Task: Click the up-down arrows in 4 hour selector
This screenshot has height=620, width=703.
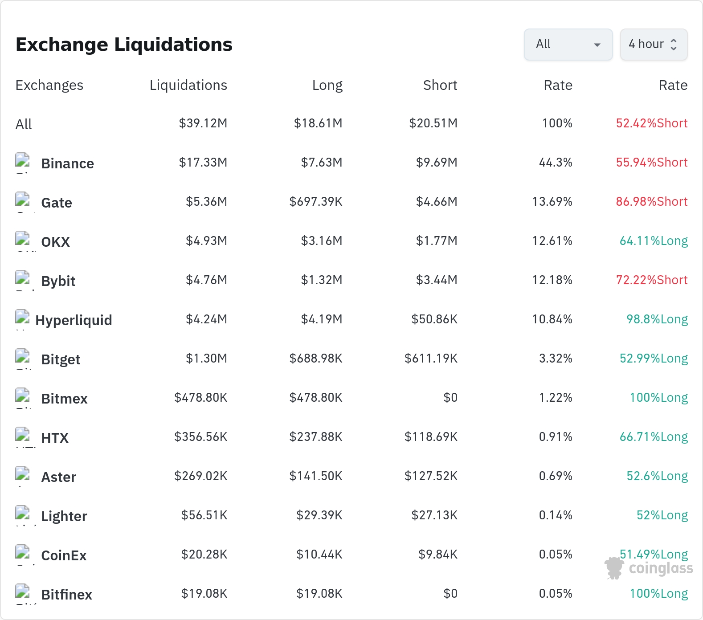Action: click(x=674, y=45)
